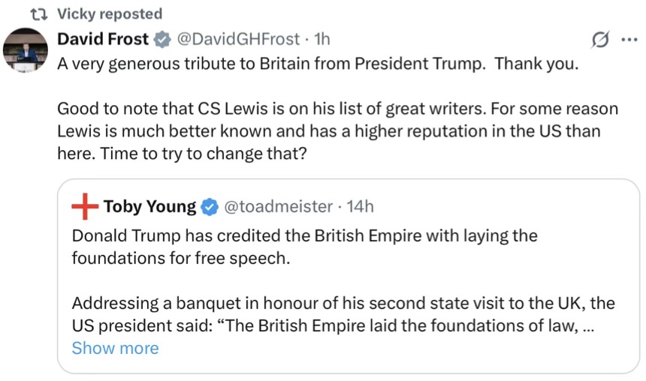Click David Frost's verified badge

point(162,40)
